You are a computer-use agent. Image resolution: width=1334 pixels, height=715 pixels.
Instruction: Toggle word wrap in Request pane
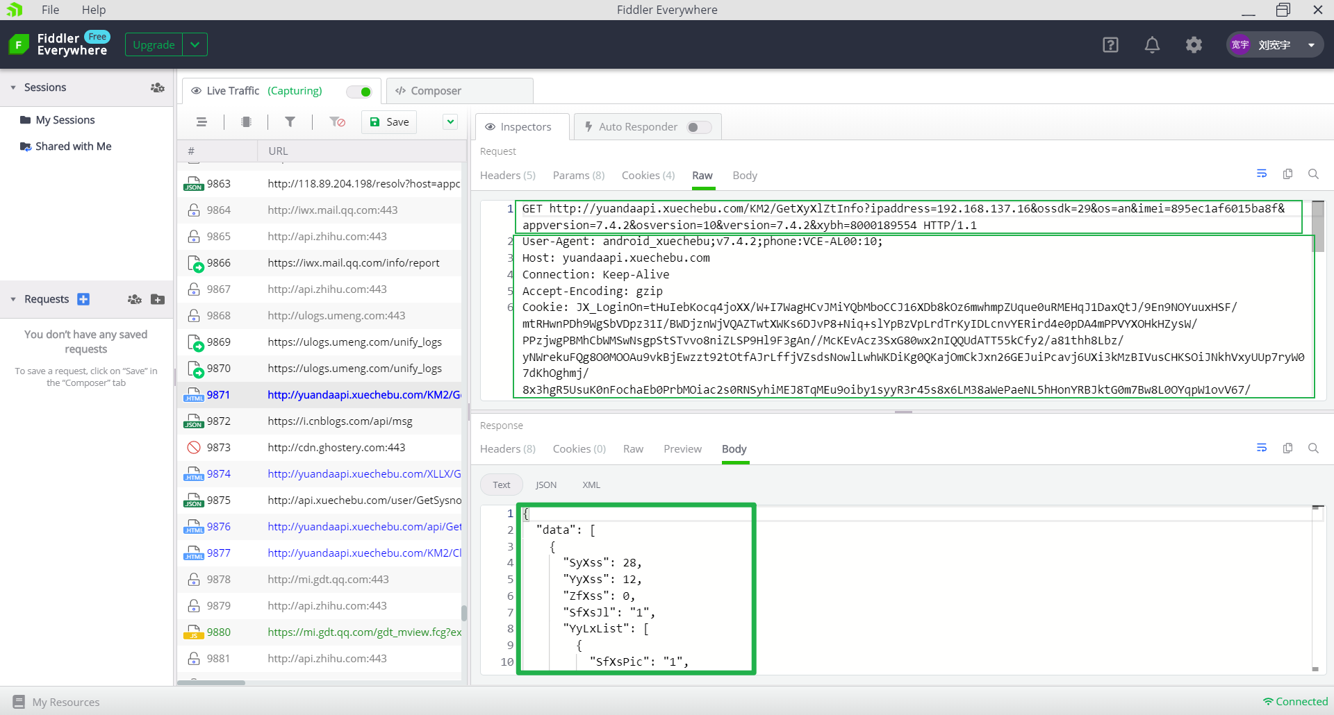tap(1262, 174)
